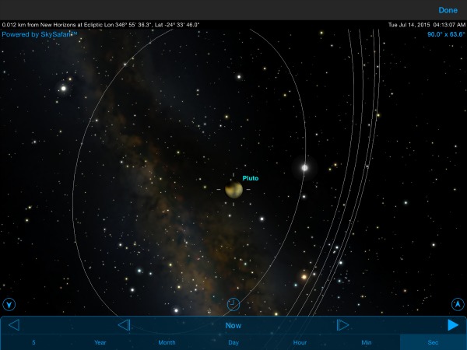Set time unit to Min
This screenshot has width=467, height=350.
pyautogui.click(x=367, y=342)
